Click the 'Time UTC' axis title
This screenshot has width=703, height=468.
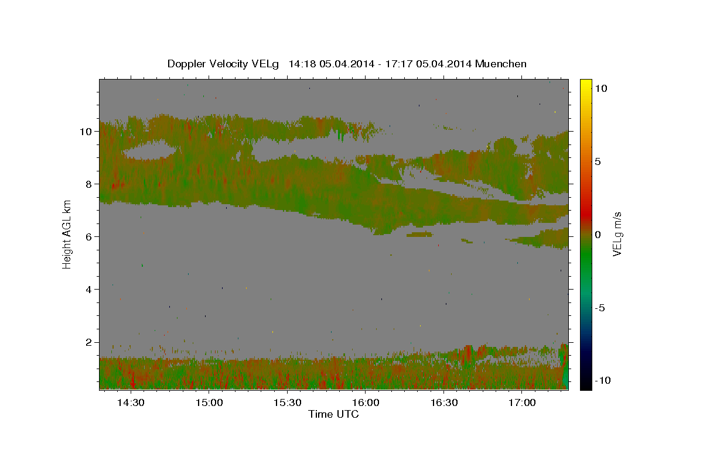(x=333, y=414)
